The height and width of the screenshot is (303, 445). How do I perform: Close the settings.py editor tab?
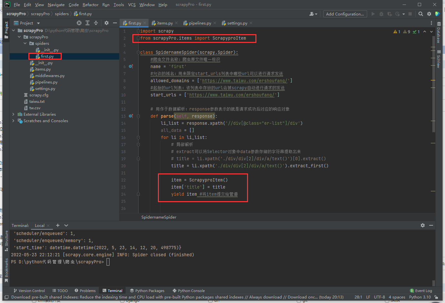click(x=251, y=23)
